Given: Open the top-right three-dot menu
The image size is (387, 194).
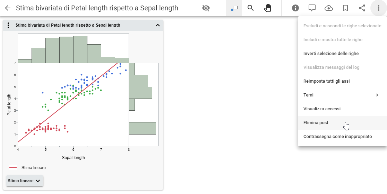Looking at the screenshot, I should pos(379,8).
